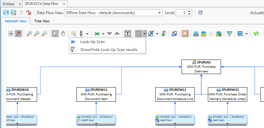This screenshot has height=128, width=264.
Task: Click the zoom in magnifier icon
Action: (29, 34)
